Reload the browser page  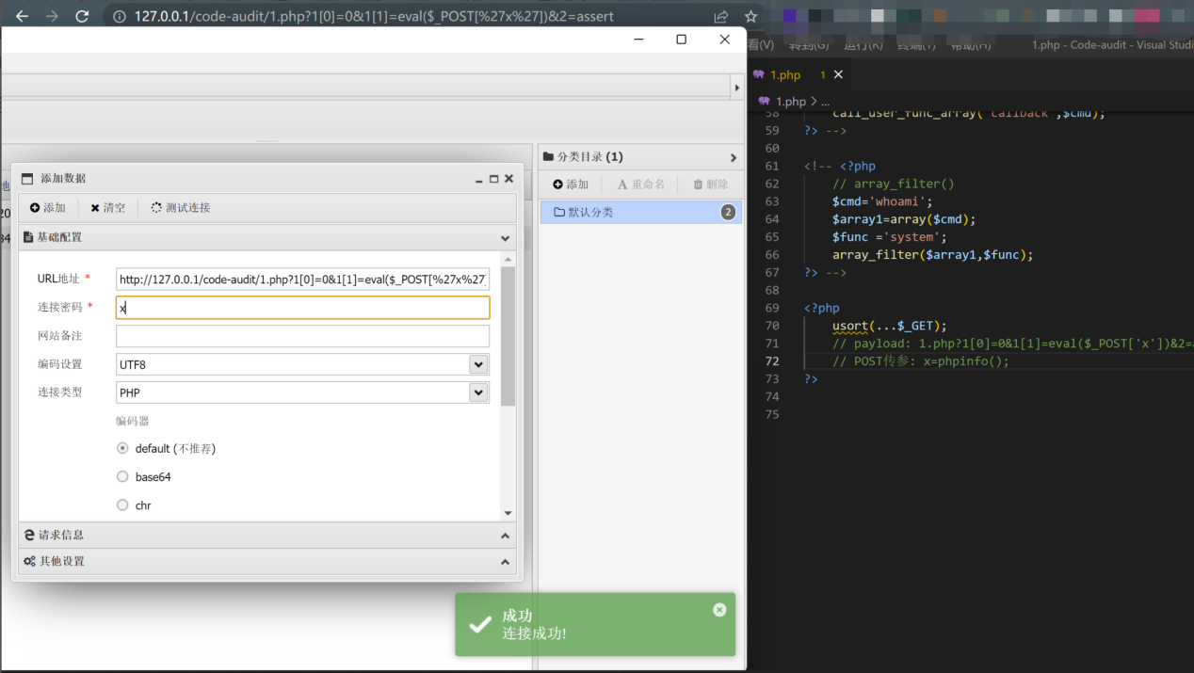(82, 16)
